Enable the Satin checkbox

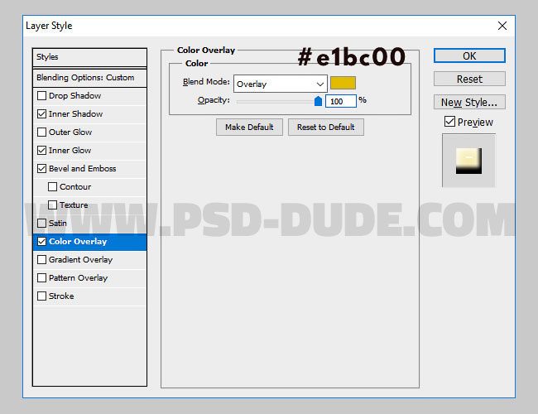pyautogui.click(x=41, y=223)
